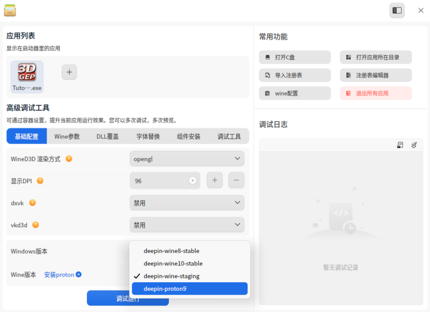Click the display DPI help question icon
Image resolution: width=430 pixels, height=312 pixels.
point(40,181)
